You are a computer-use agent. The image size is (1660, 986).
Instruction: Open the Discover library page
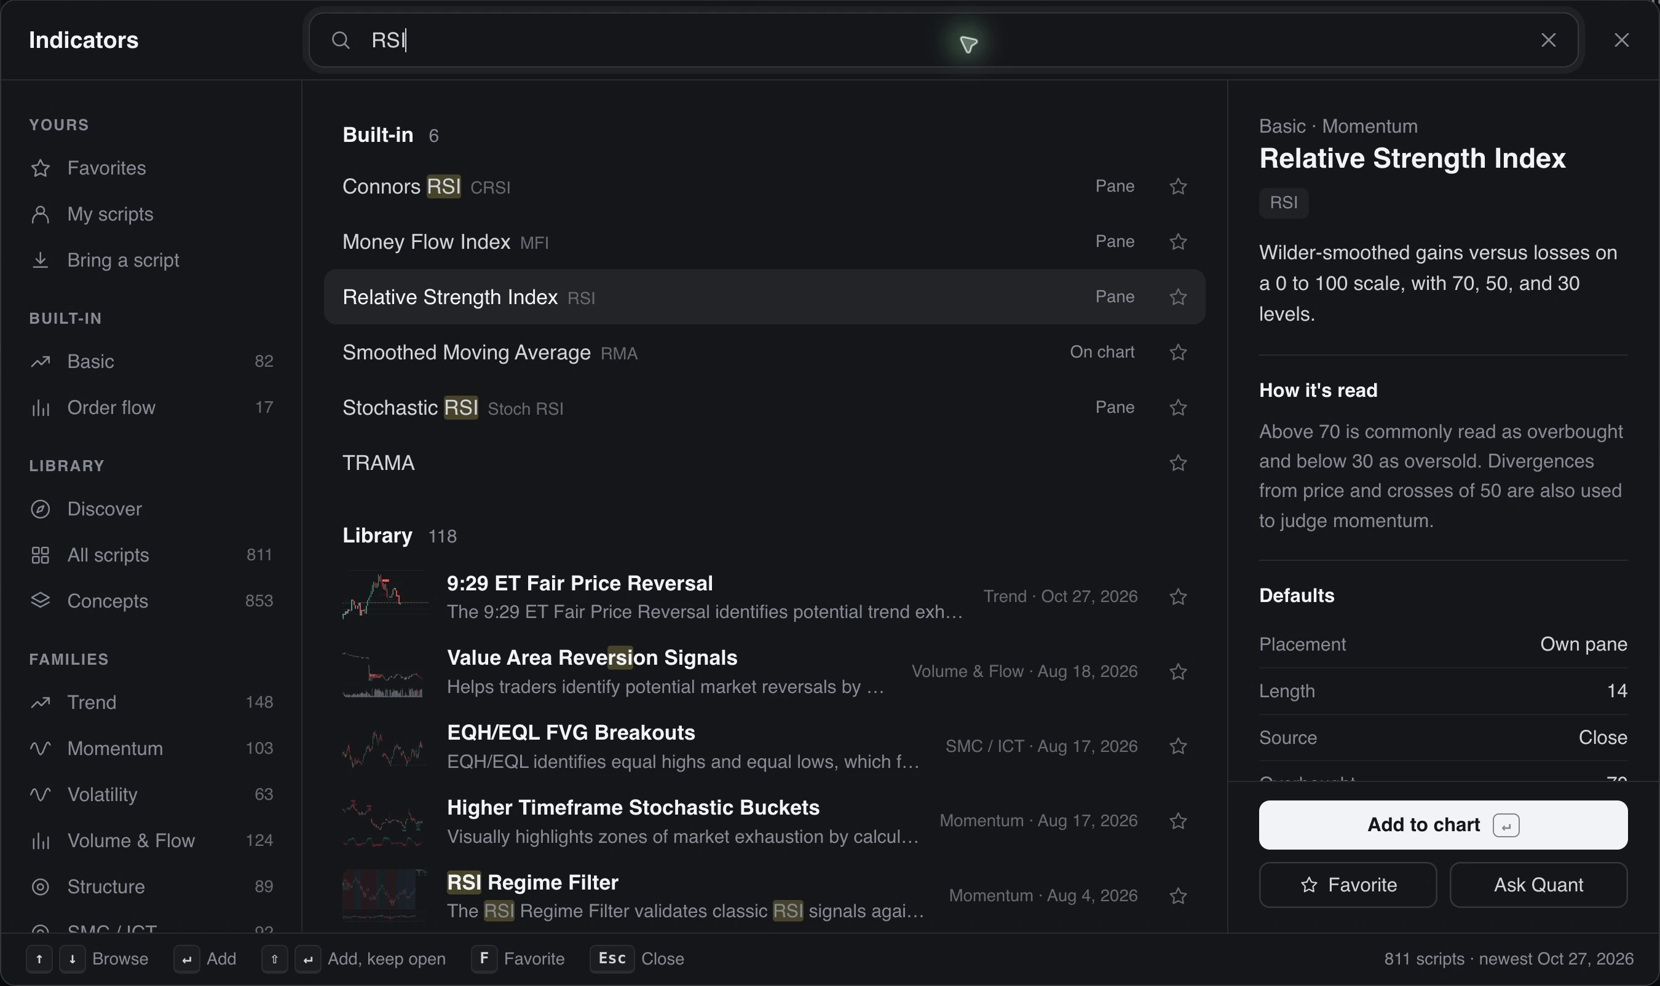152,508
